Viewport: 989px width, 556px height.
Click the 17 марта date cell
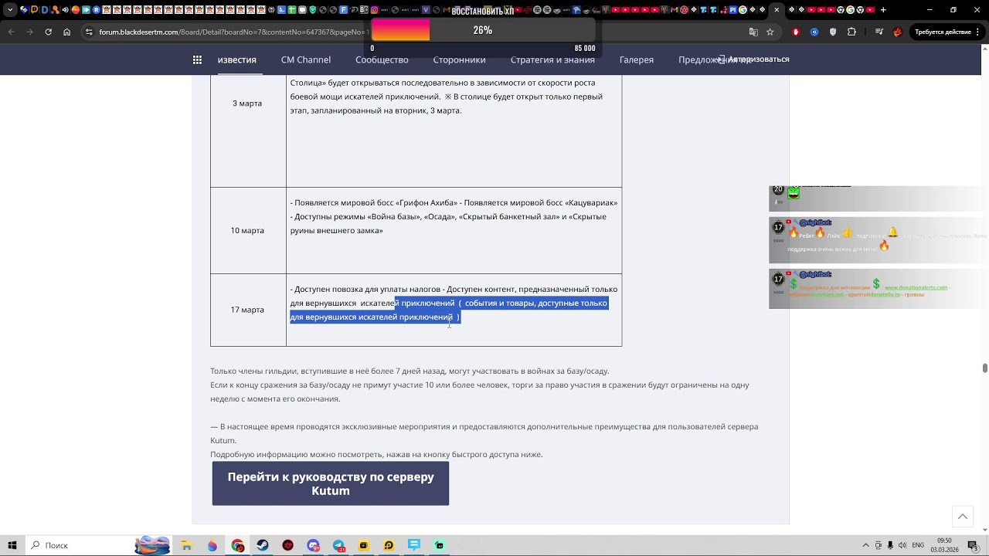click(x=247, y=310)
